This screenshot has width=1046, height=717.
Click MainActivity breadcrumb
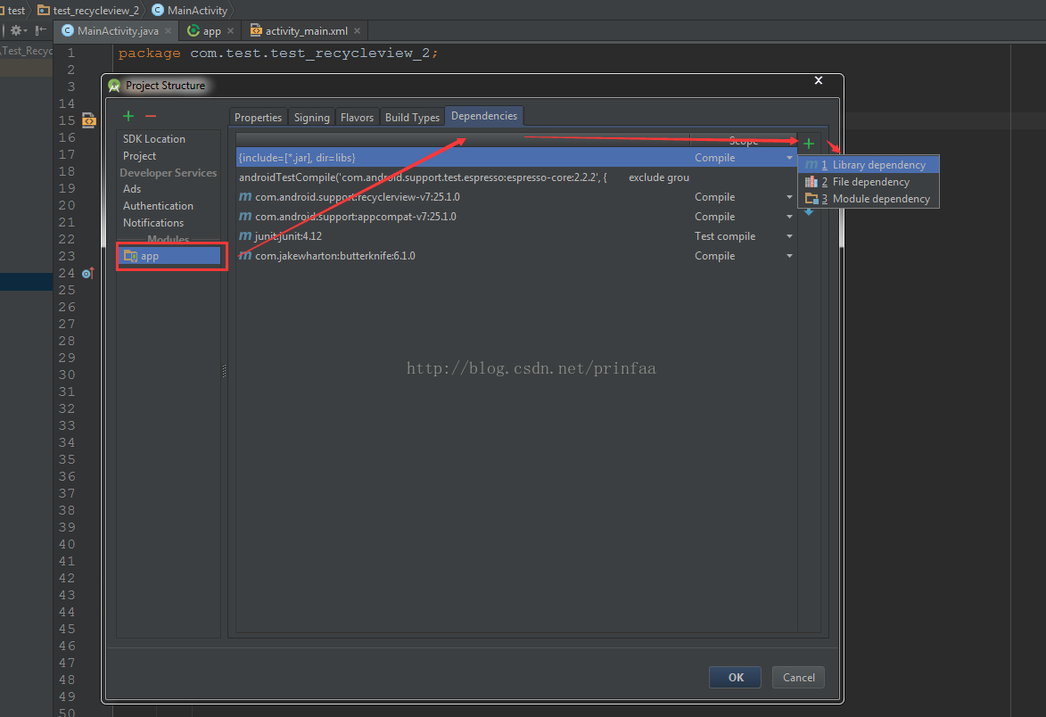tap(190, 10)
